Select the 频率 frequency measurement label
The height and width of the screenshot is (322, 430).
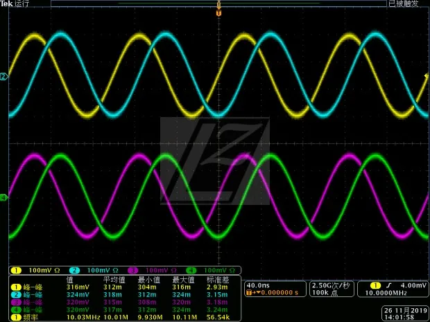pos(31,318)
